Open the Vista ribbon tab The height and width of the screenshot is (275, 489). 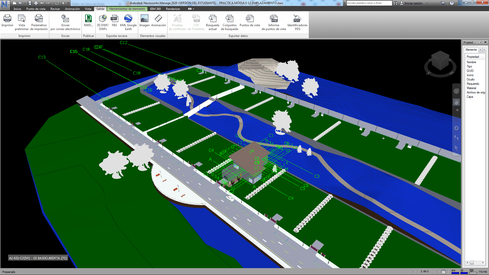pos(88,9)
